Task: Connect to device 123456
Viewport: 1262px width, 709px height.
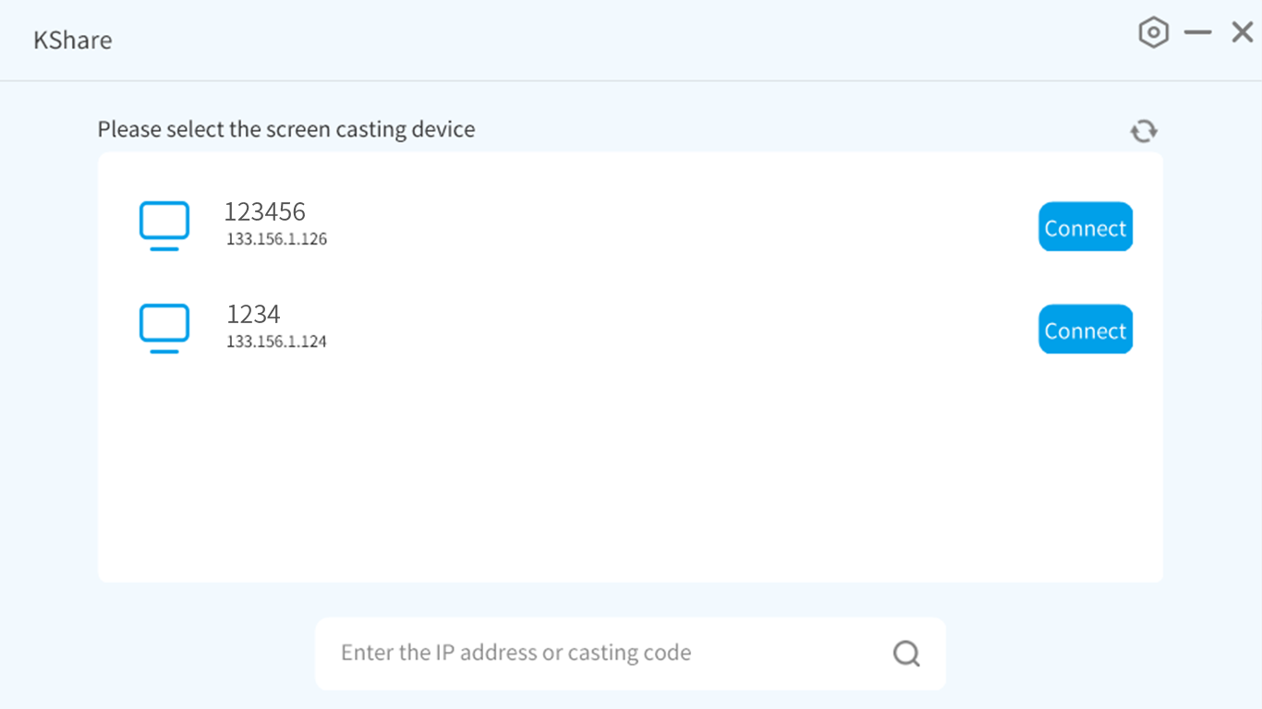Action: [1086, 227]
